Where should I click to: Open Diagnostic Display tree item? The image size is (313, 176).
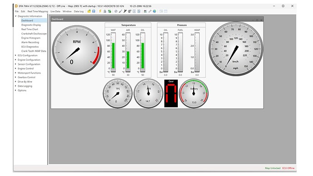31,25
